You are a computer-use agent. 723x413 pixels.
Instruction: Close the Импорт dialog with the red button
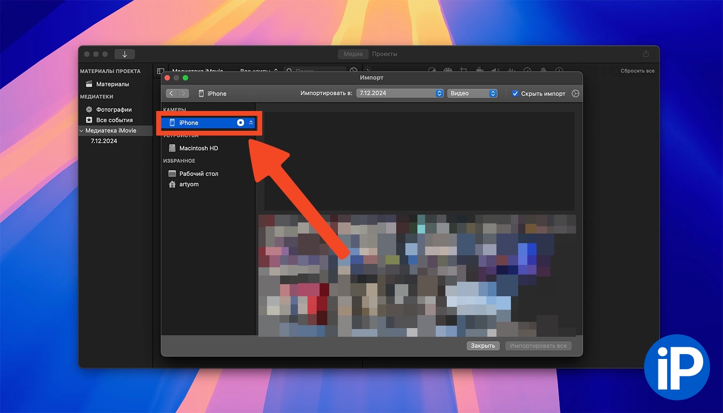167,78
